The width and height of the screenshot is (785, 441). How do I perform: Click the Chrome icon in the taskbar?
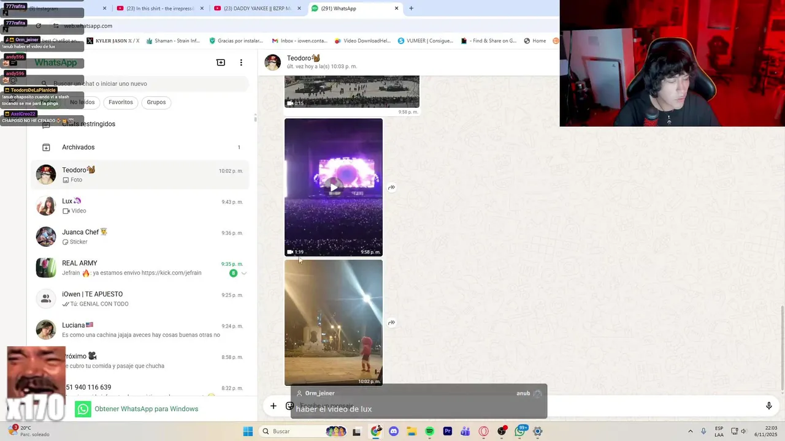376,431
